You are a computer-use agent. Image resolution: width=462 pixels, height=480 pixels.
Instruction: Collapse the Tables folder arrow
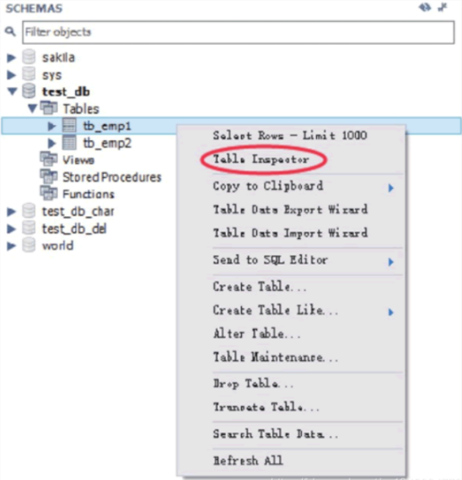tap(32, 108)
